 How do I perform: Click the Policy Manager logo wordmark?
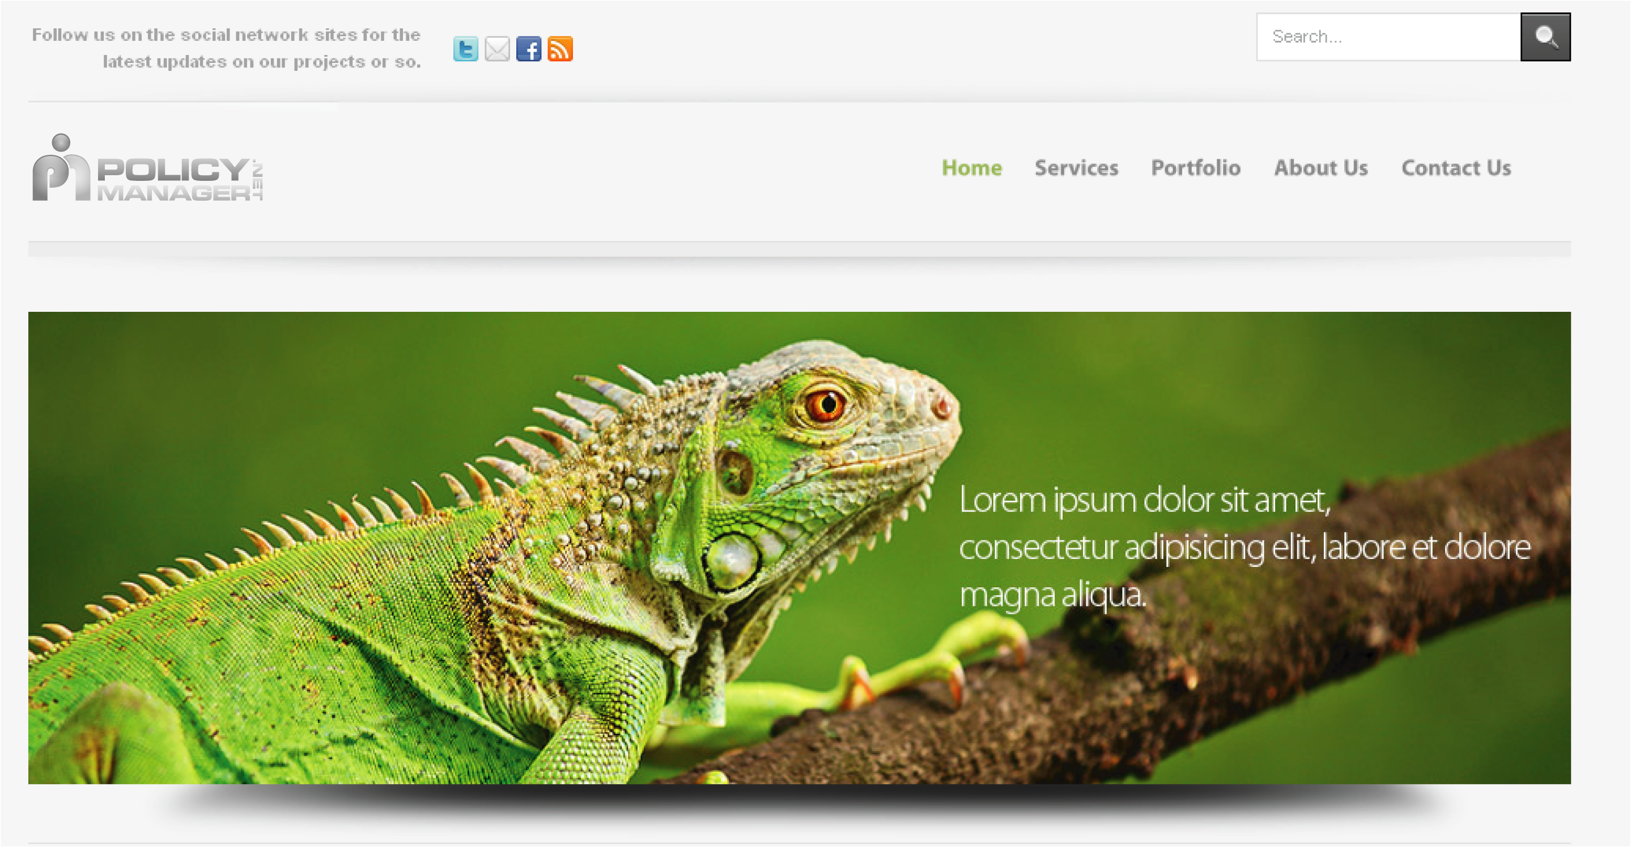173,179
